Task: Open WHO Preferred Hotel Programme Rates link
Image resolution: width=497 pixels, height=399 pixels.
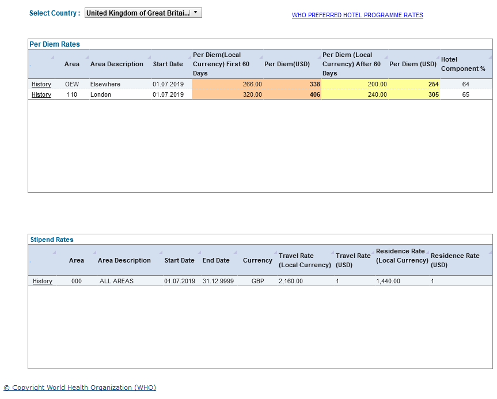Action: 357,15
